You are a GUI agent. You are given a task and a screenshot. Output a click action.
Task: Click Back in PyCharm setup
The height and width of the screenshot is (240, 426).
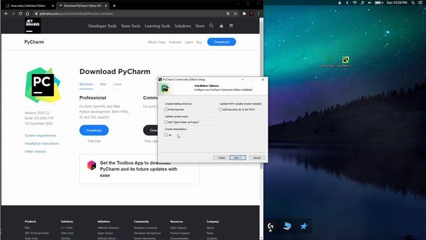221,157
